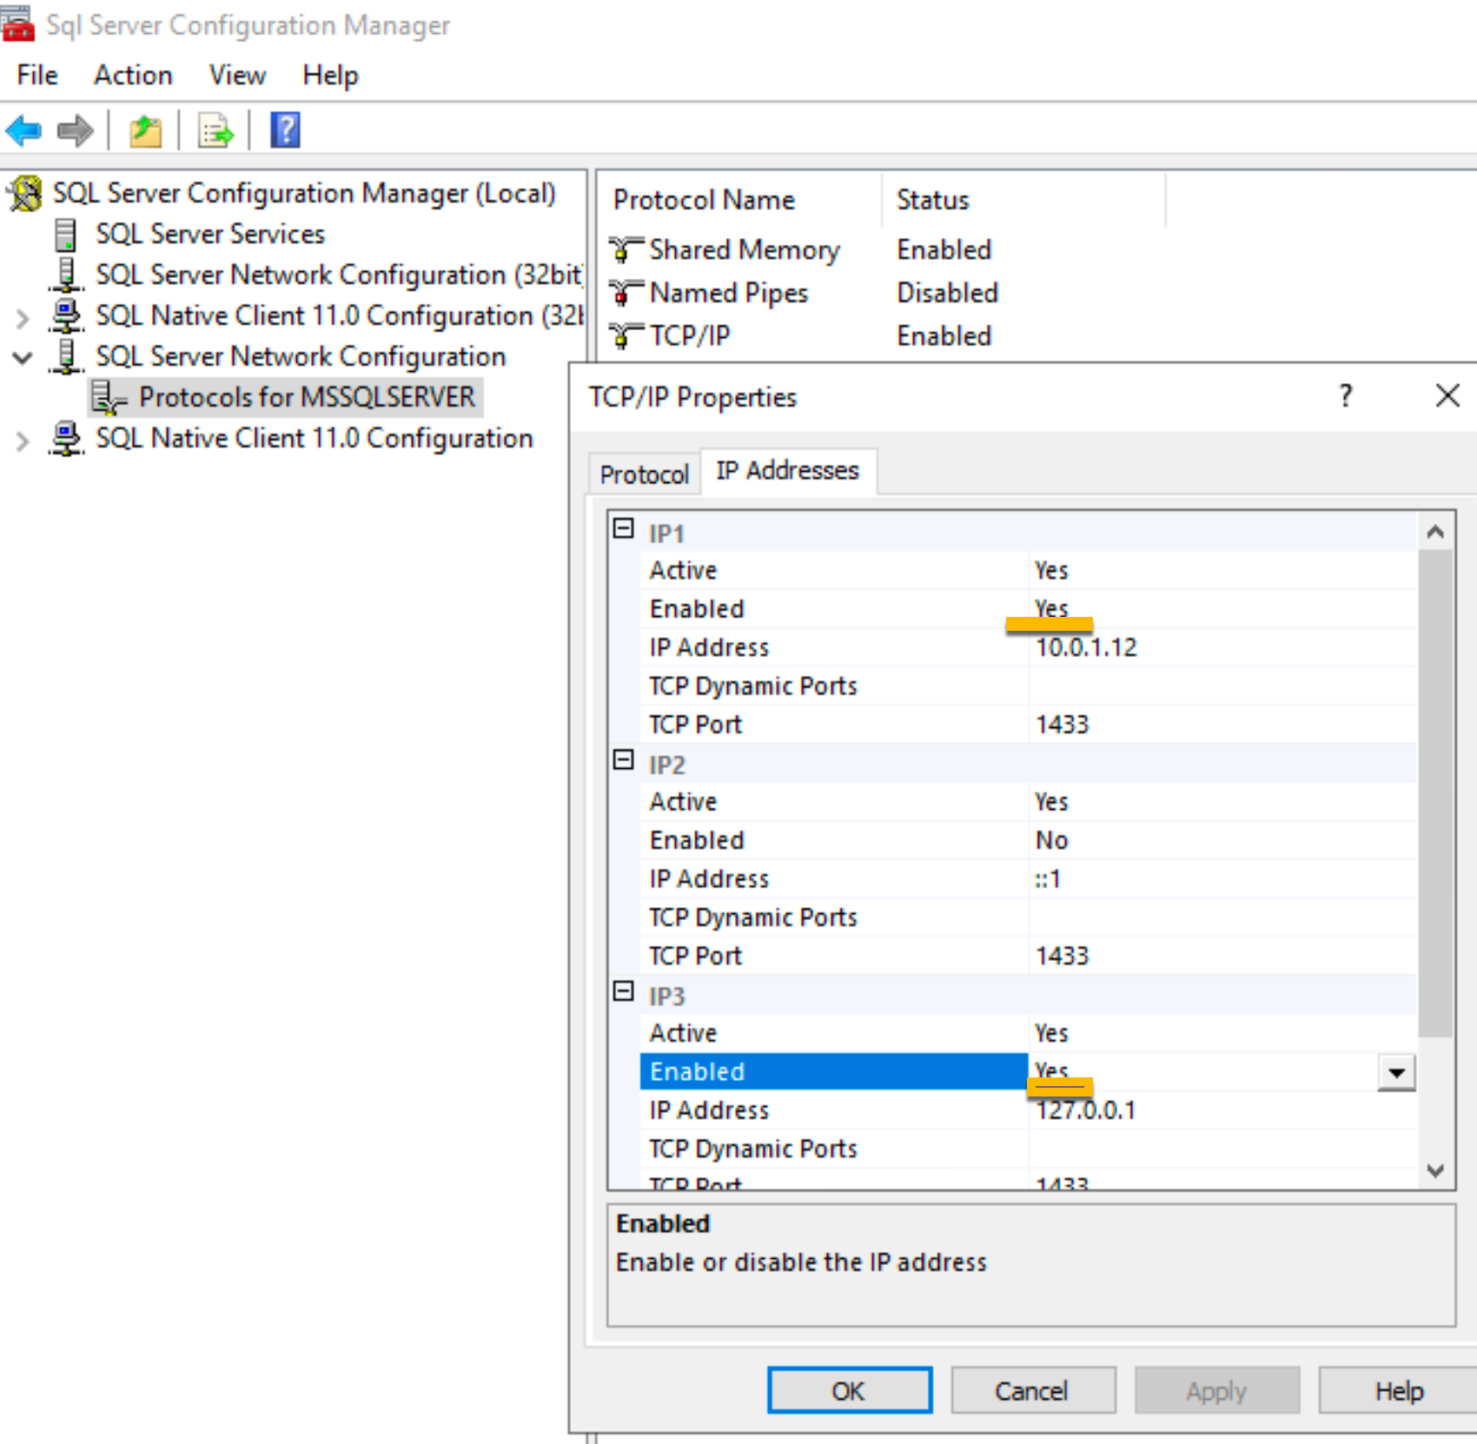Viewport: 1477px width, 1444px height.
Task: Open the File menu
Action: [37, 76]
